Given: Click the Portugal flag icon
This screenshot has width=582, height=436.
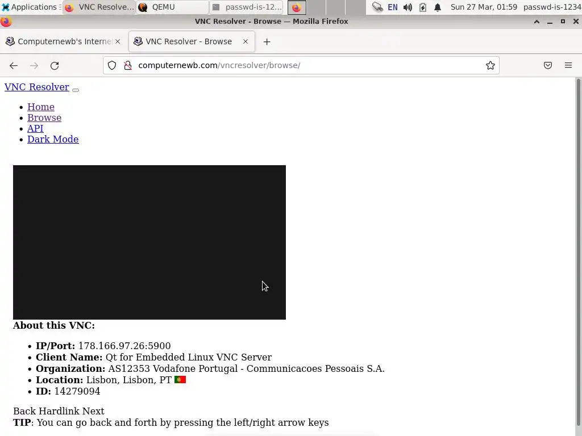Looking at the screenshot, I should pyautogui.click(x=180, y=380).
